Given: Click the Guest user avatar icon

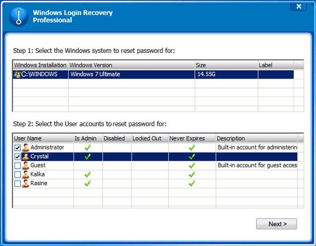Looking at the screenshot, I should [26, 166].
